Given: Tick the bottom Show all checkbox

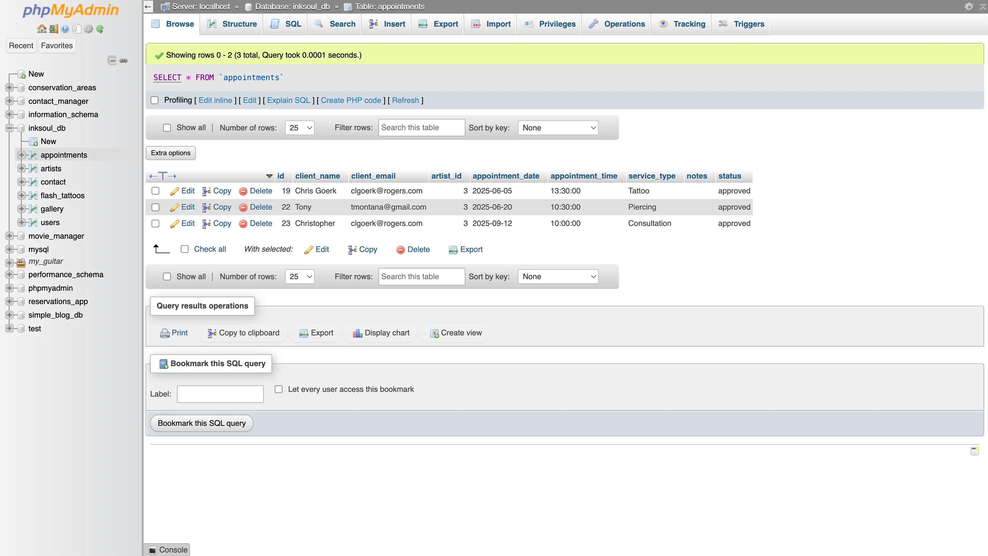Looking at the screenshot, I should pos(167,277).
